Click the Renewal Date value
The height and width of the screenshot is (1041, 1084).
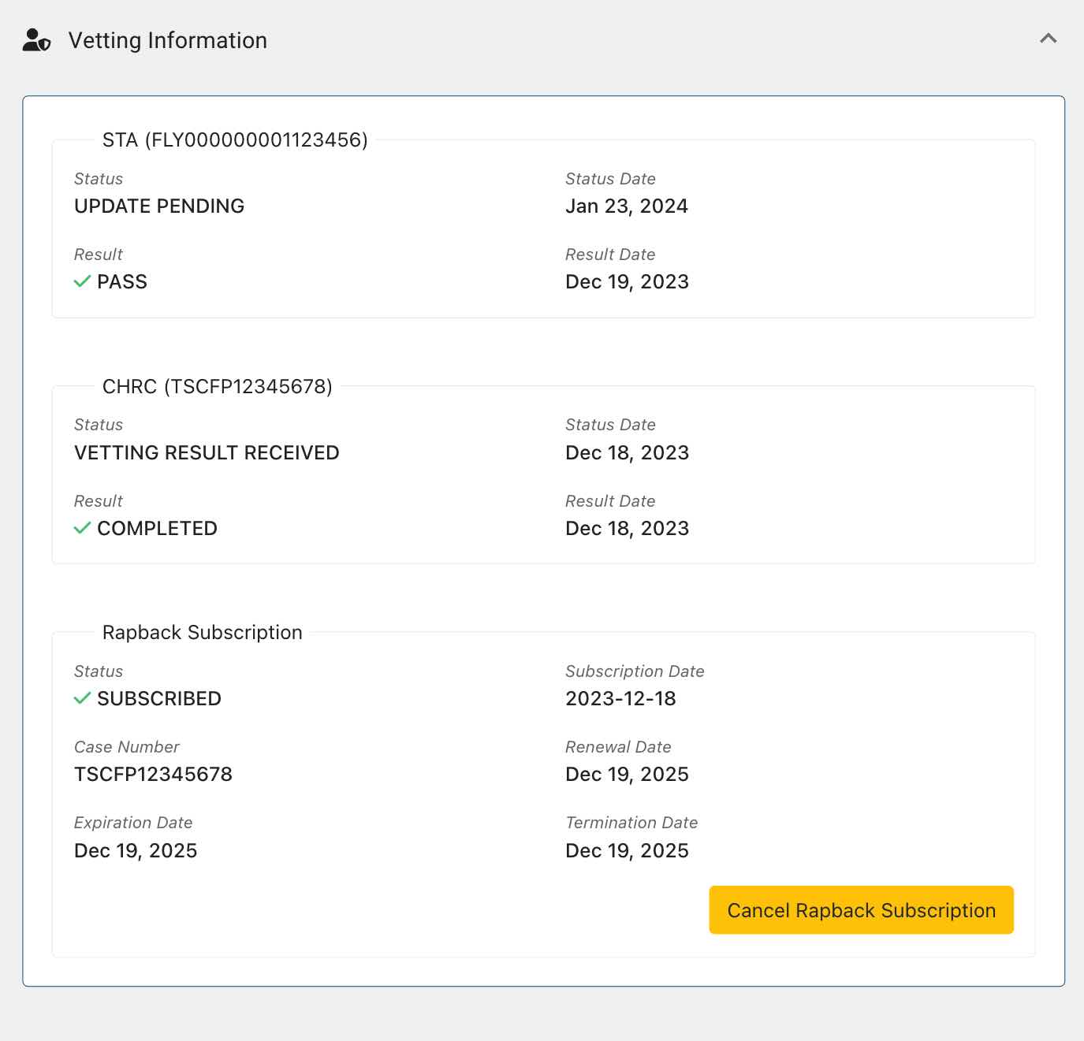[627, 775]
